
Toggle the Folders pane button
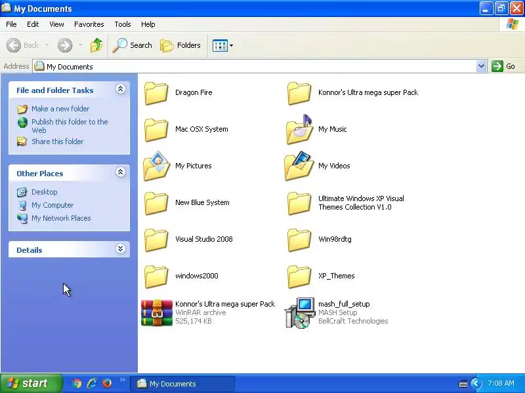coord(180,45)
